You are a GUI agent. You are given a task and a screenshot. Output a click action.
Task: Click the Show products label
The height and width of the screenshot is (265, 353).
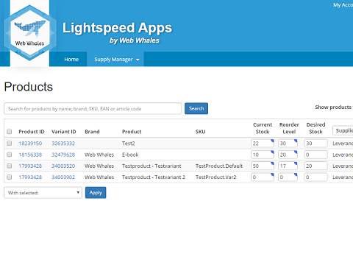coord(333,107)
